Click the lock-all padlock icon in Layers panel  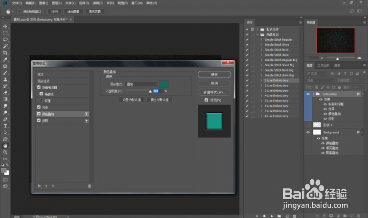[339, 87]
